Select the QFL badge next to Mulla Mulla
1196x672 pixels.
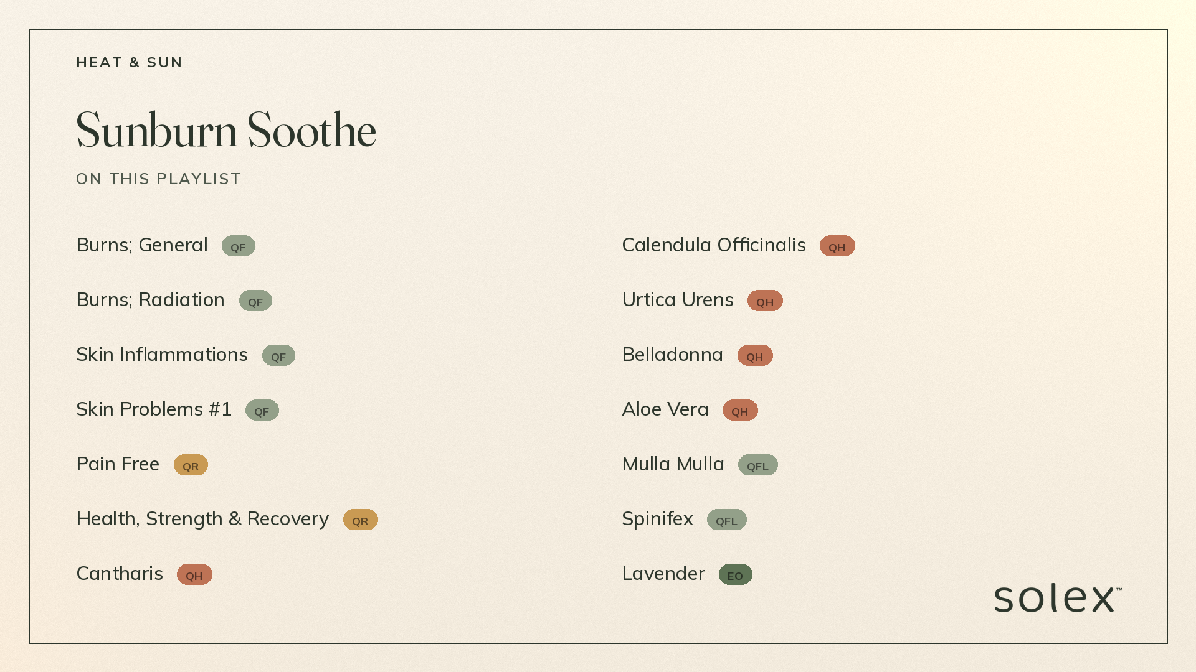pyautogui.click(x=758, y=465)
